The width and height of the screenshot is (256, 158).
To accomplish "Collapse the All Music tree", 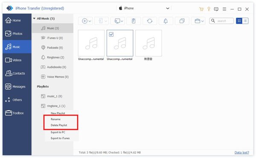I will click(34, 18).
